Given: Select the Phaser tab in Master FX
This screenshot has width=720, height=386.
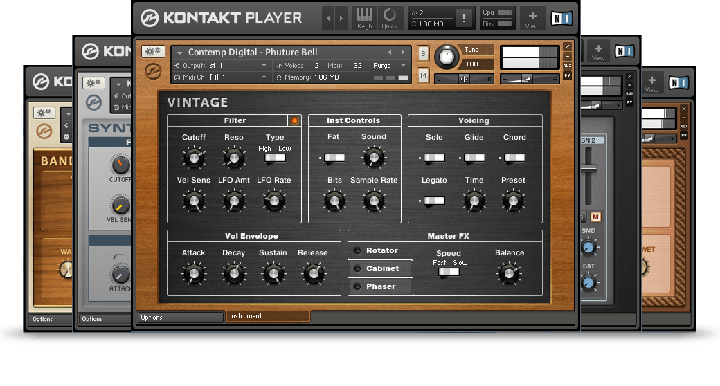Looking at the screenshot, I should [381, 286].
